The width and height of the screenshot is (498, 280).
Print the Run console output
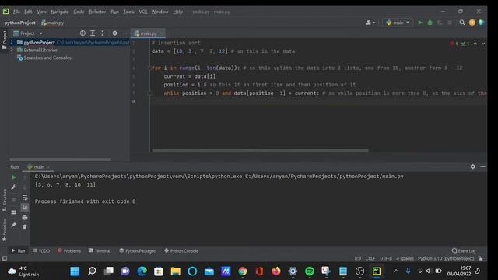pos(25,217)
